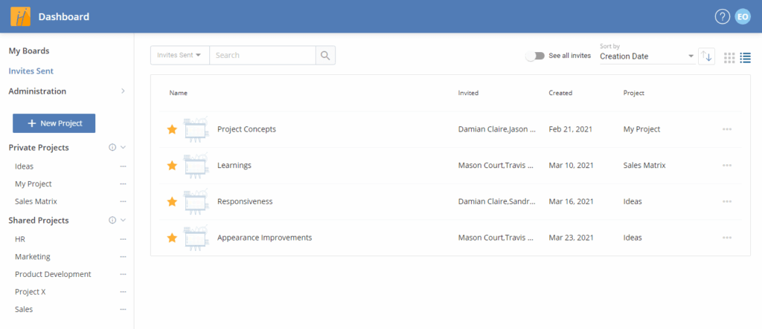Open the EO user avatar menu
The height and width of the screenshot is (329, 762).
point(742,17)
